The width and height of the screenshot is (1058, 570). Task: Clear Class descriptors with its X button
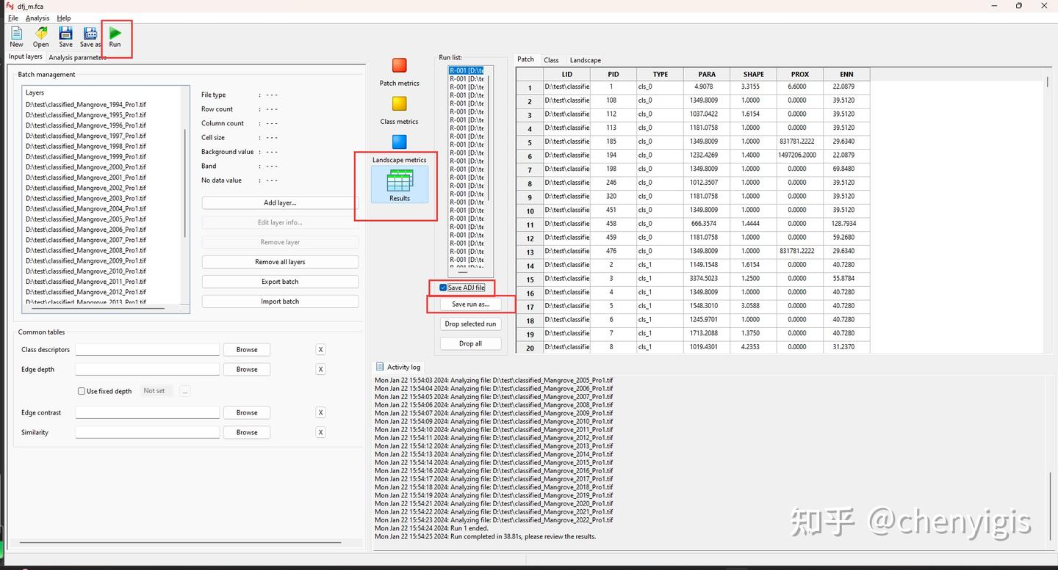pos(320,350)
